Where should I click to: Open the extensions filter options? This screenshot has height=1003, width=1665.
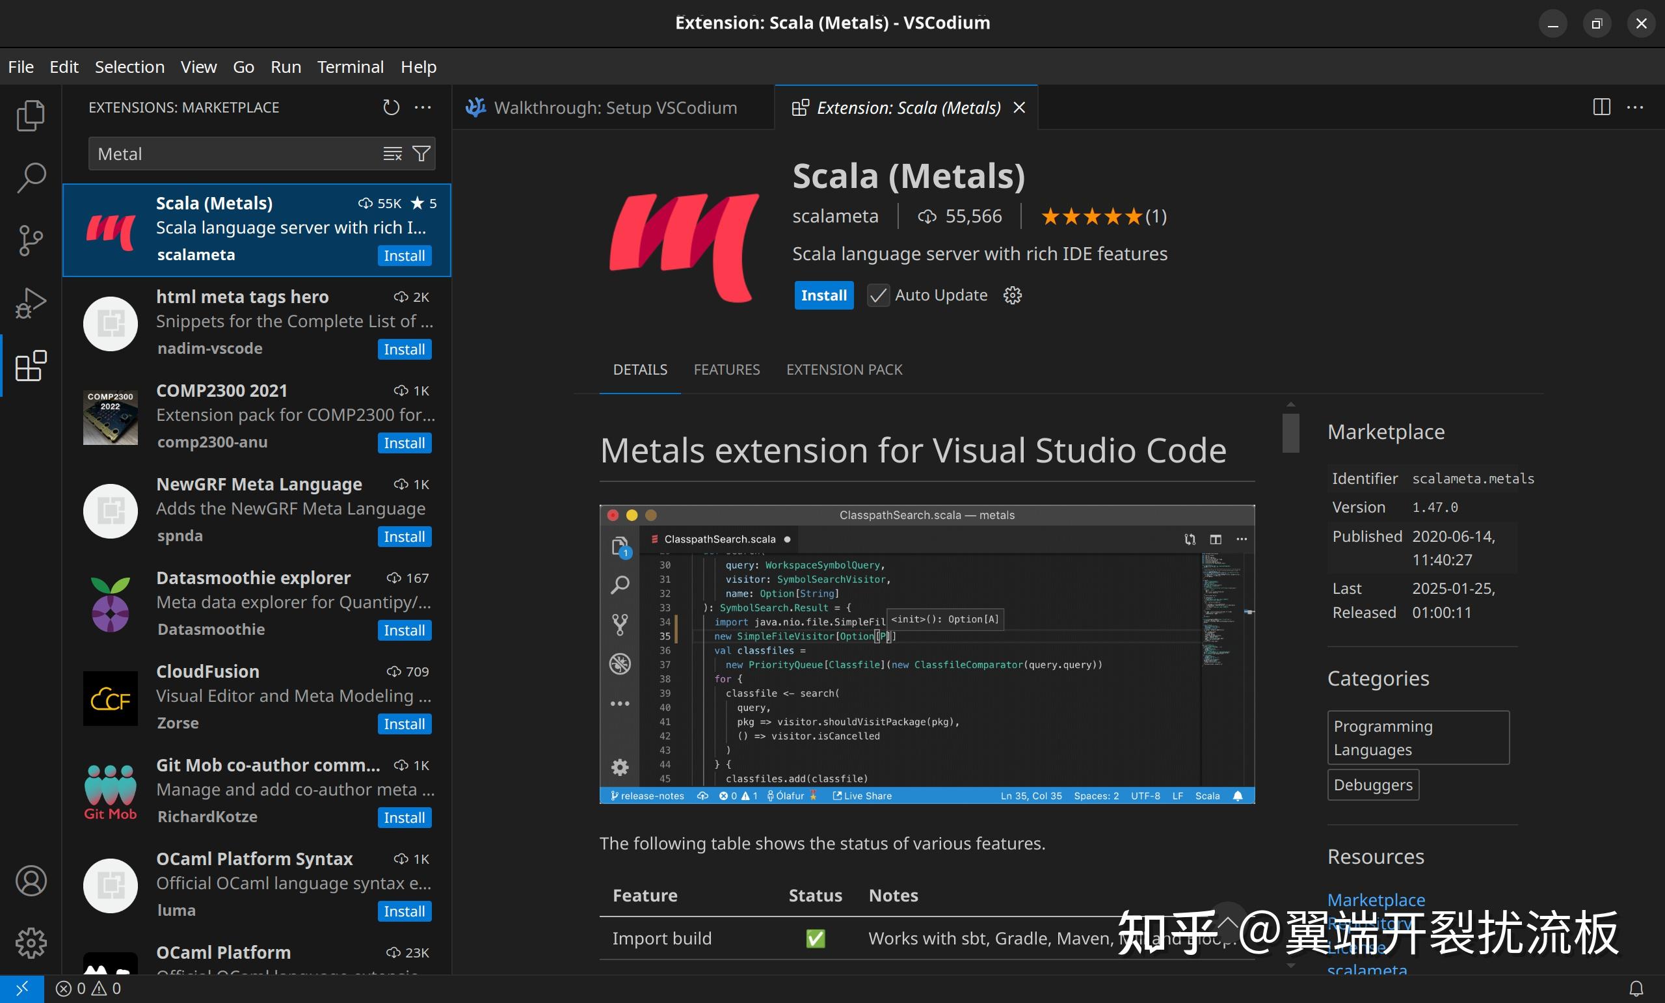point(421,154)
